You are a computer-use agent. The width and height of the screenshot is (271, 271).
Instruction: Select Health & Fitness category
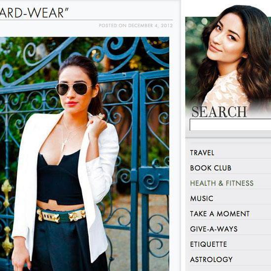pyautogui.click(x=222, y=183)
